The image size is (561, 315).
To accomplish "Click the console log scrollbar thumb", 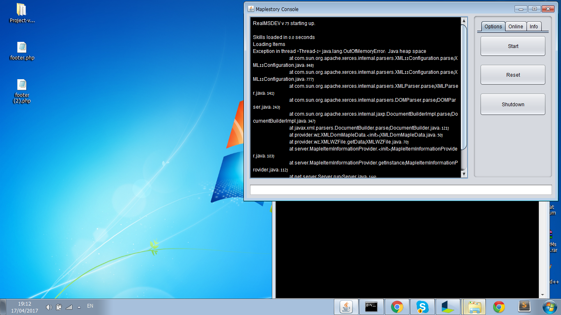I will pos(464,87).
